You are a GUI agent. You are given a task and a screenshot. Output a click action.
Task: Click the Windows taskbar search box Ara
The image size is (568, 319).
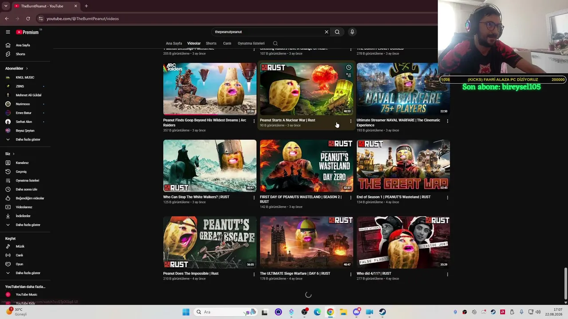pos(225,312)
